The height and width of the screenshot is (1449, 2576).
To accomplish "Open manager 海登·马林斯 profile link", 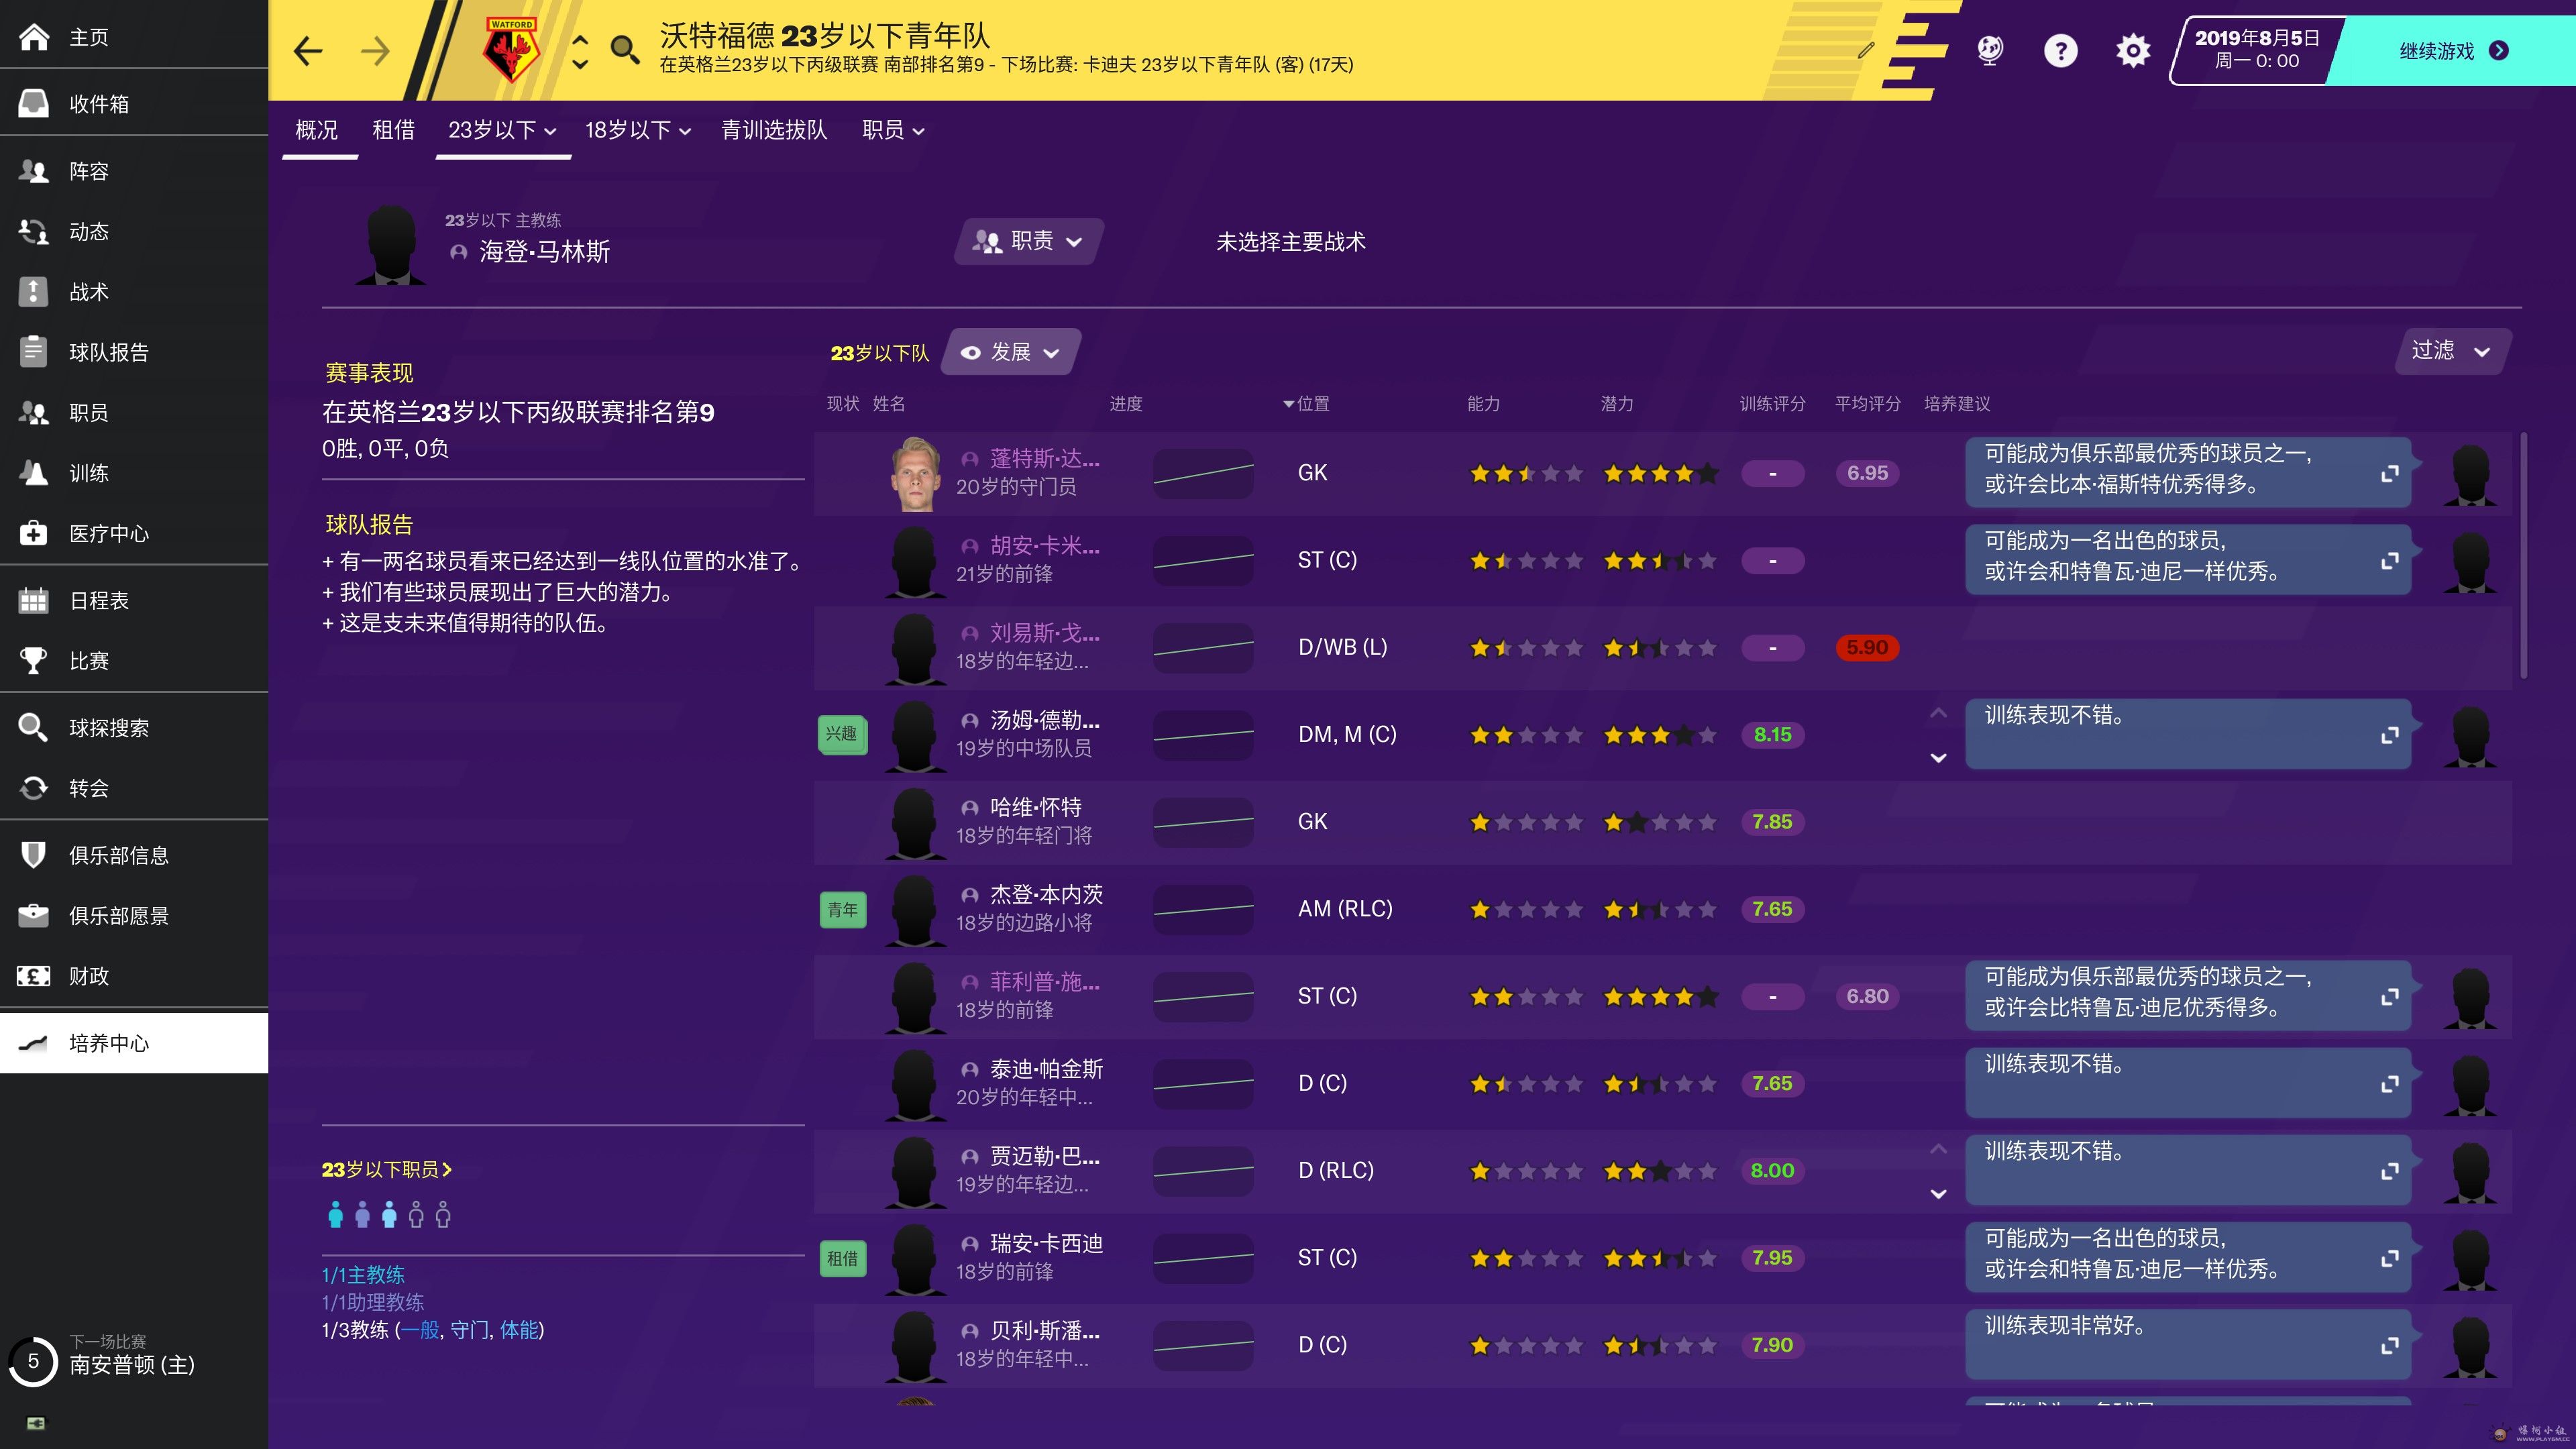I will [x=544, y=252].
